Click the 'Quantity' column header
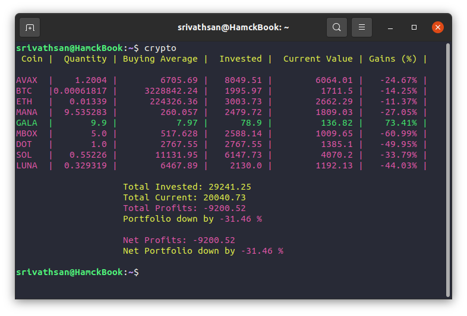This screenshot has width=467, height=316. pos(86,59)
